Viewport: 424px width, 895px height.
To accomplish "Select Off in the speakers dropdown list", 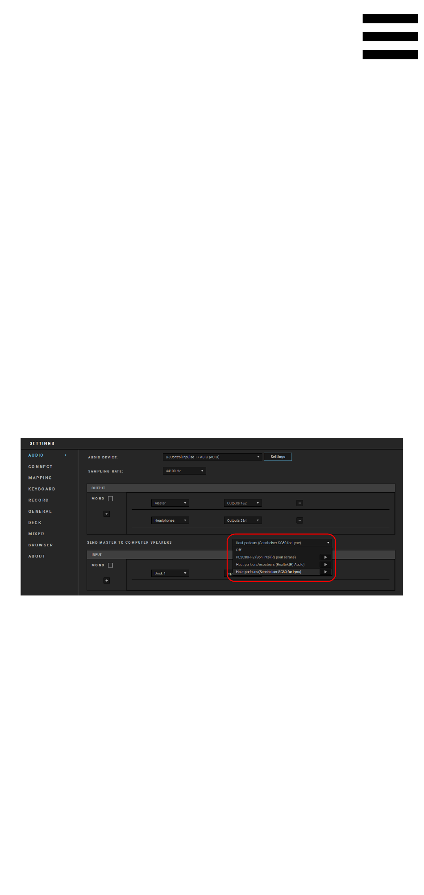I will [239, 550].
